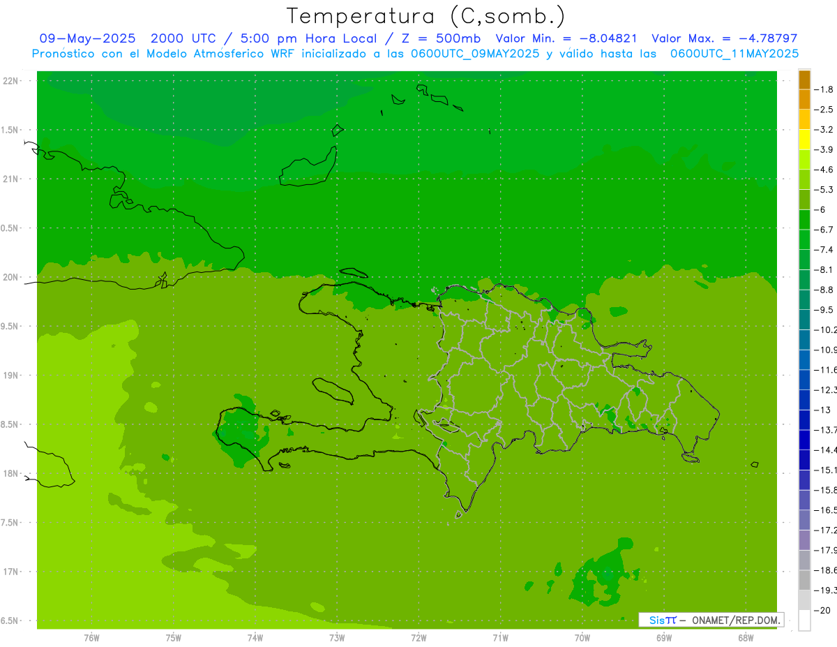Click the "-17.2" legend value
837x647 pixels.
(x=825, y=530)
